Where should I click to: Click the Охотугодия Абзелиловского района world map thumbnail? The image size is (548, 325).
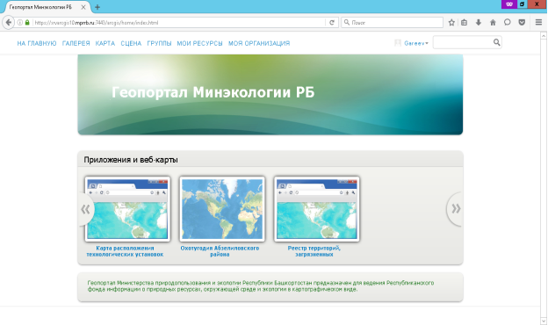tap(222, 209)
